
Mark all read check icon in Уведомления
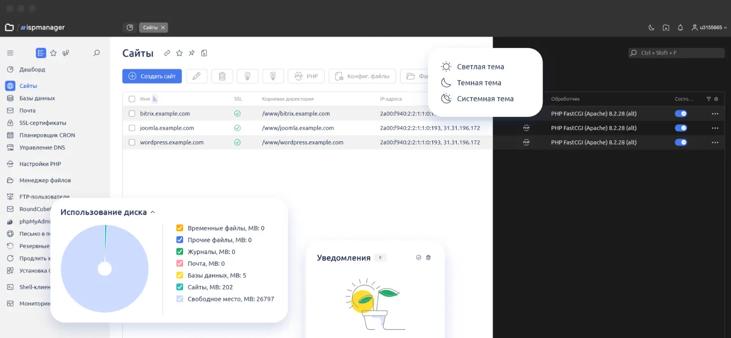[419, 257]
